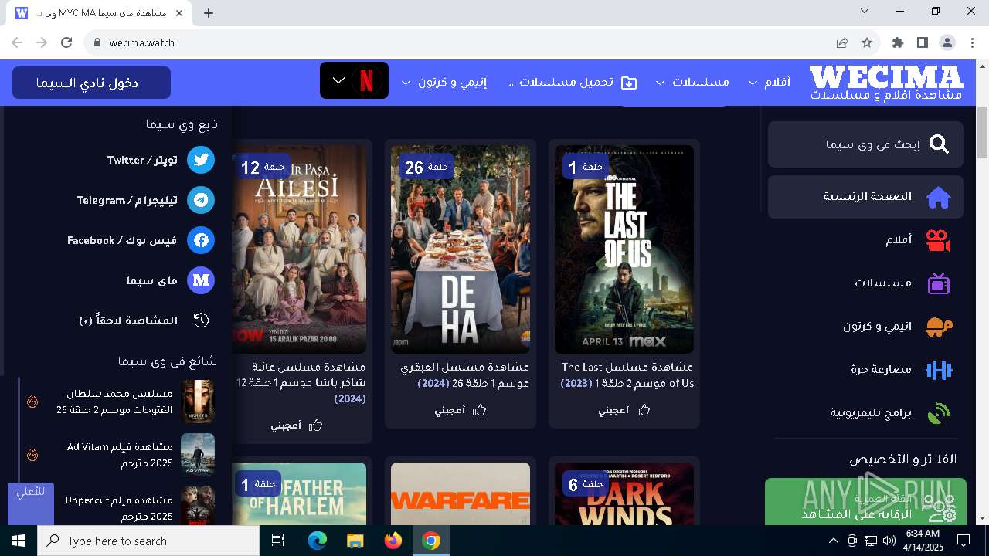The image size is (989, 556).
Task: Click the wecima.watch address bar
Action: 464,42
